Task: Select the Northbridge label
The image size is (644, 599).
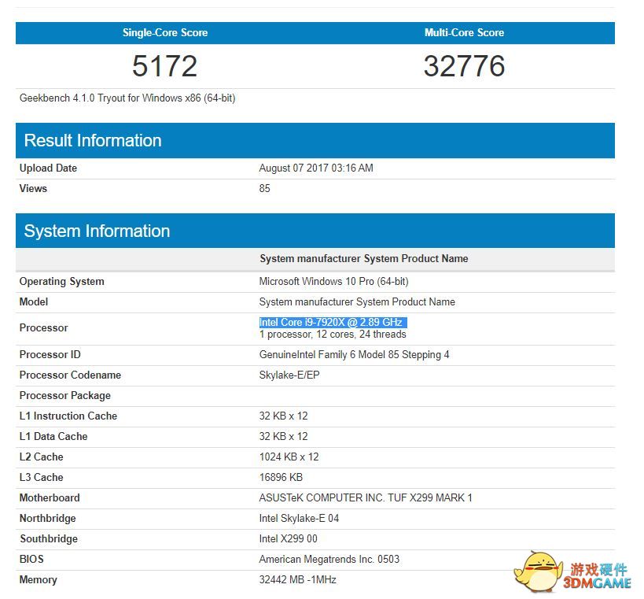Action: [x=48, y=519]
